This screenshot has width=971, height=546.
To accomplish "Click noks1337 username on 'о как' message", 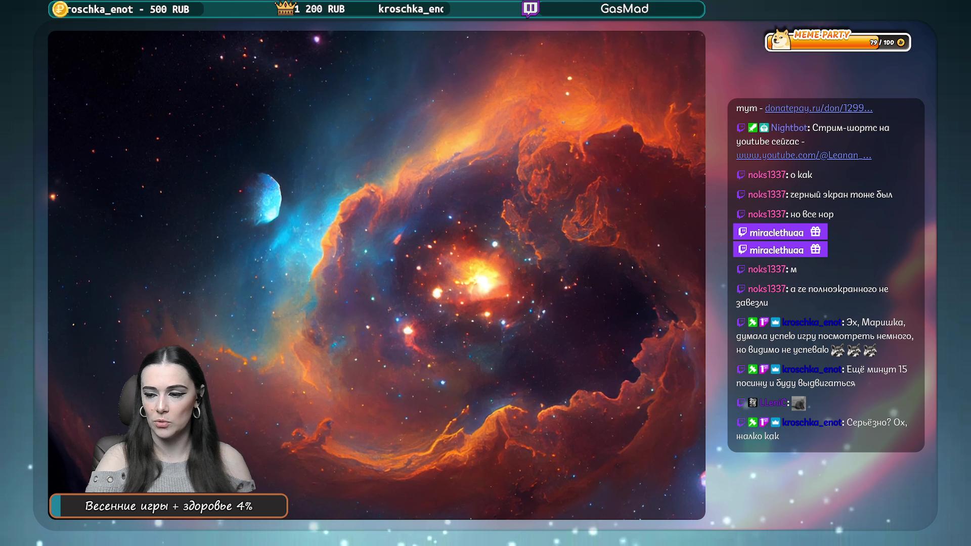I will tap(766, 175).
